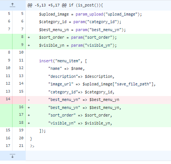Viewport: 171px width, 164px height.
Task: Click the "image_url" array key line
Action: (x=102, y=84)
